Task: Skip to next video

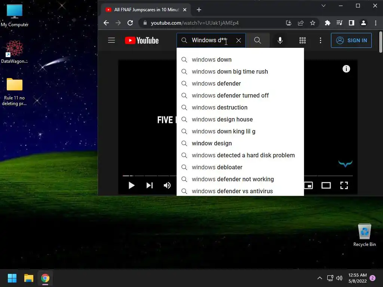Action: click(150, 185)
